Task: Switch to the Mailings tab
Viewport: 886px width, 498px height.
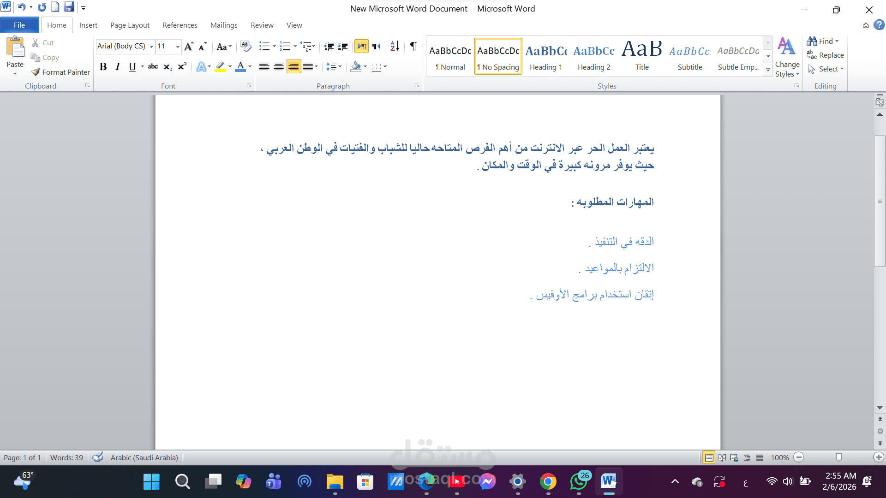Action: click(224, 25)
